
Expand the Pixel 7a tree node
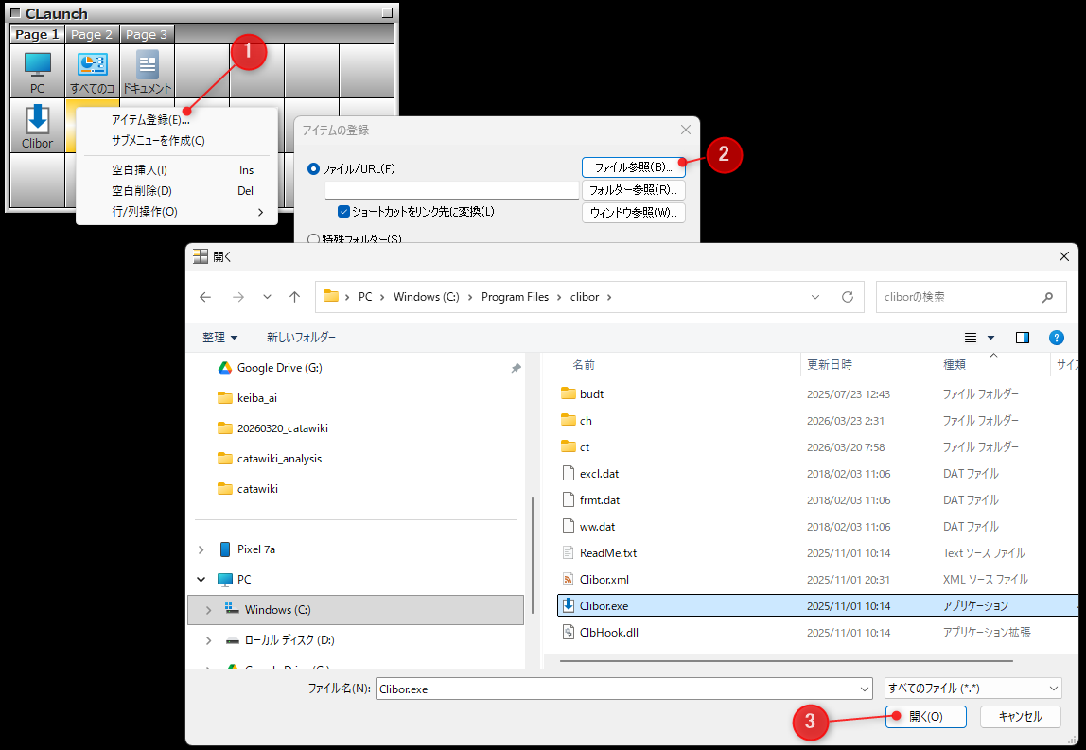pos(201,549)
